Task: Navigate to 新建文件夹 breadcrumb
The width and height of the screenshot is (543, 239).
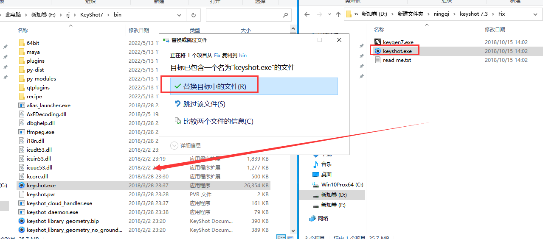Action: 410,14
